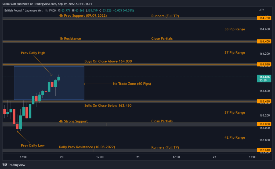Select the '4h Strong Support' line label
The image size is (275, 169).
tap(73, 121)
